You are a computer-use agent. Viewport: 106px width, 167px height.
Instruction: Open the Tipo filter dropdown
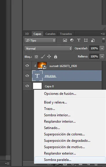click(x=40, y=40)
